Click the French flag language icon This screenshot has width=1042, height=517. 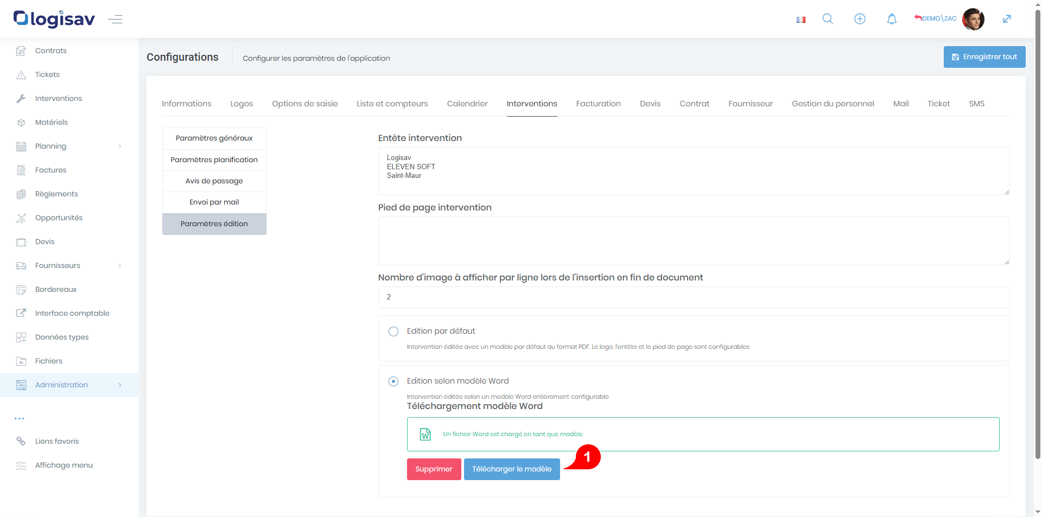click(x=800, y=20)
